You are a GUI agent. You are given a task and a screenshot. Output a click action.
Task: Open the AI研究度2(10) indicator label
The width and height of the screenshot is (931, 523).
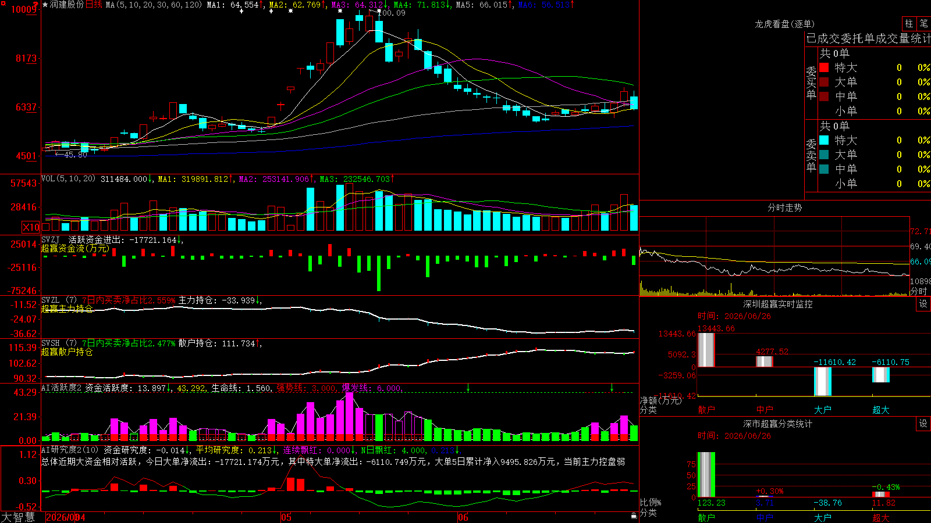click(70, 450)
